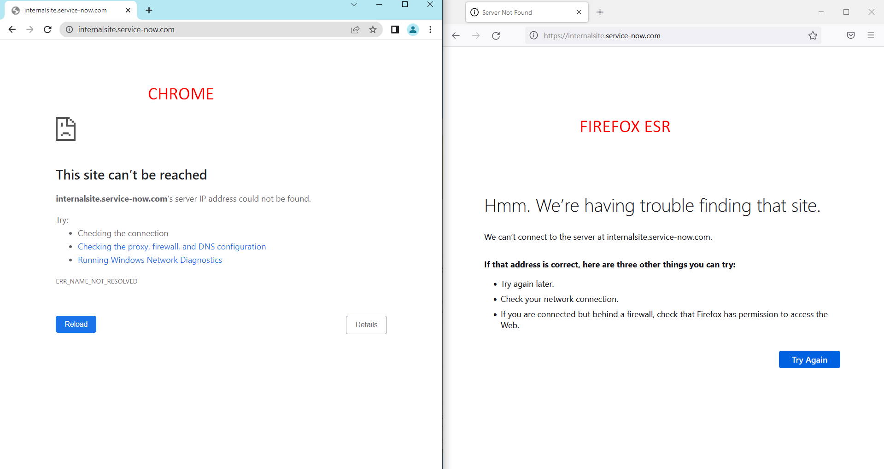This screenshot has height=469, width=884.
Task: Save page to Pocket in Firefox
Action: (850, 35)
